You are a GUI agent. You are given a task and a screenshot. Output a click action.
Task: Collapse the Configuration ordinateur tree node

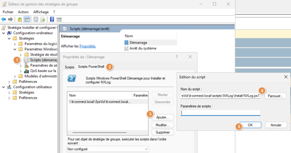[4, 33]
